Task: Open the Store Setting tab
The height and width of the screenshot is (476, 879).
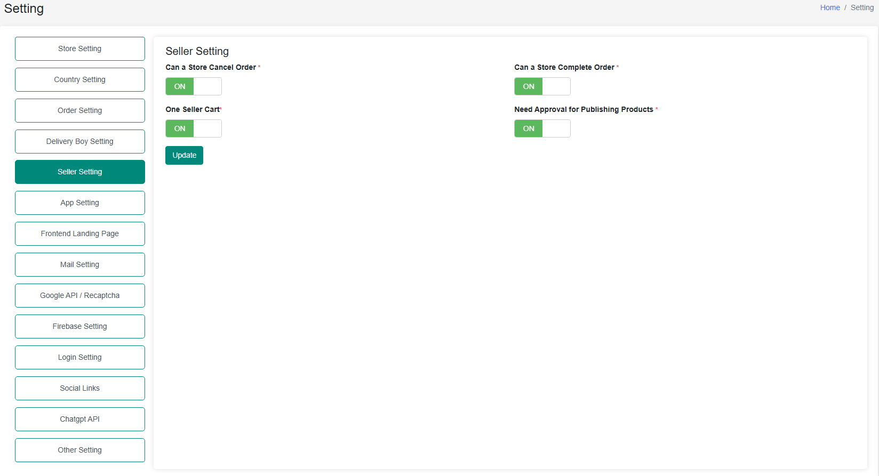Action: pos(80,49)
